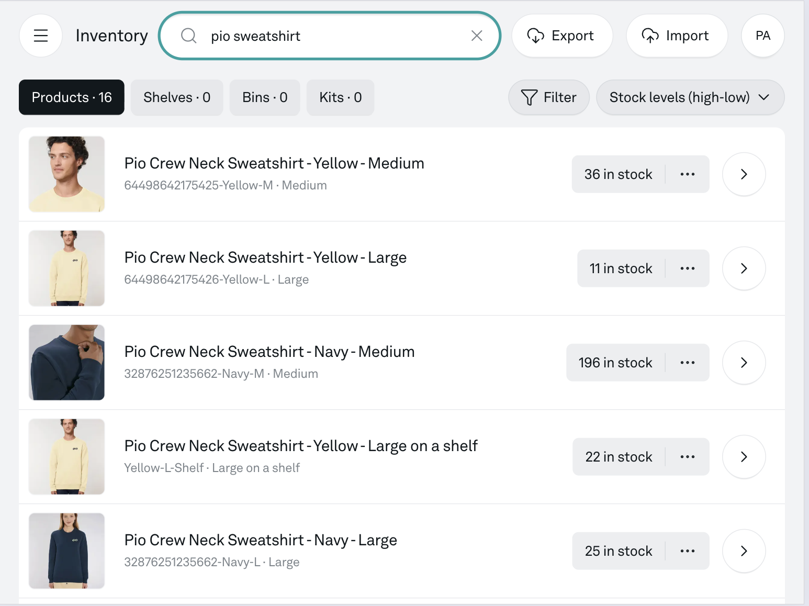Open more options for Navy Medium sweatshirt
This screenshot has width=809, height=606.
(687, 363)
